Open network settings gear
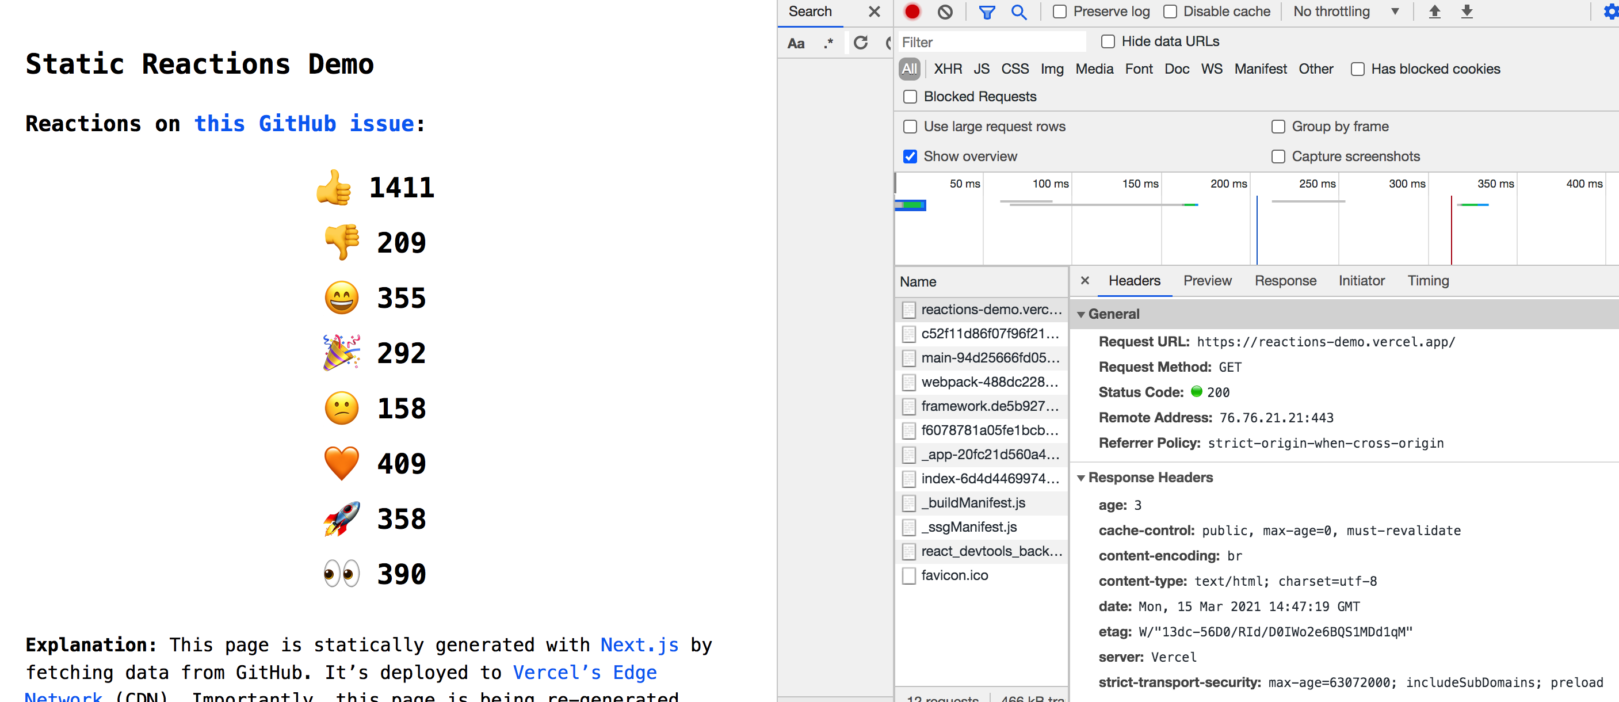1619x702 pixels. click(1610, 12)
